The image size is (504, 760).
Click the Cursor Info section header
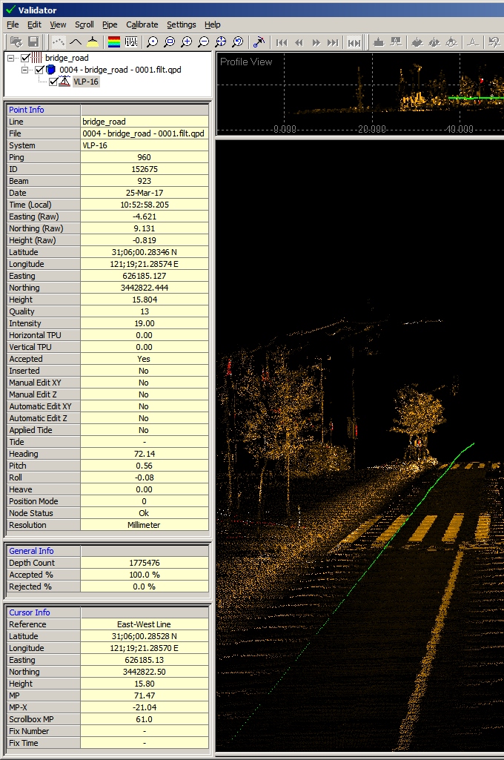(x=30, y=612)
